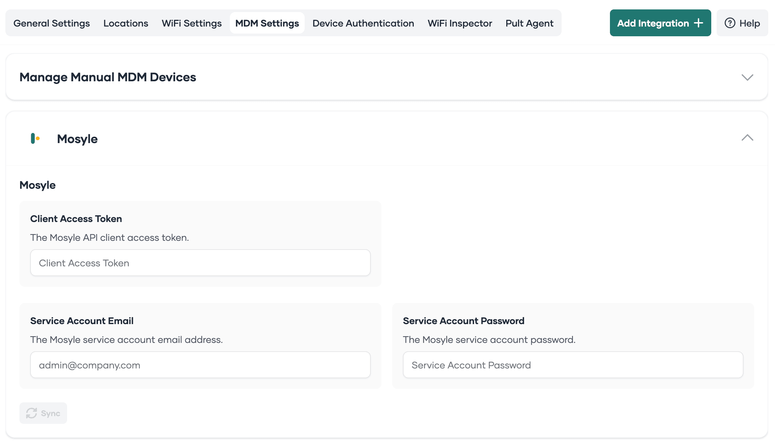Open the Help panel
The width and height of the screenshot is (775, 444).
click(742, 23)
